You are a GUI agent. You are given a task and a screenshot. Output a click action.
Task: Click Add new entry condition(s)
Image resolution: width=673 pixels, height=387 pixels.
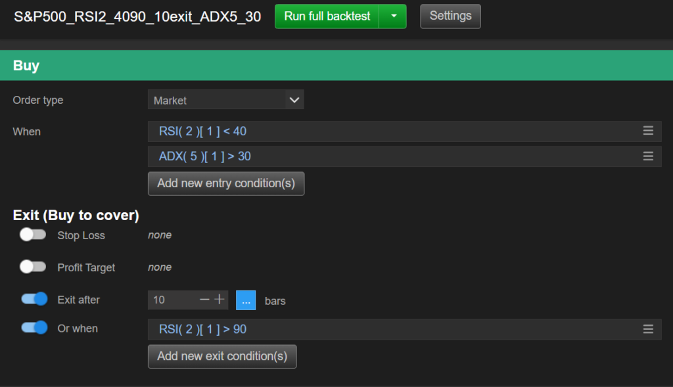tap(226, 183)
